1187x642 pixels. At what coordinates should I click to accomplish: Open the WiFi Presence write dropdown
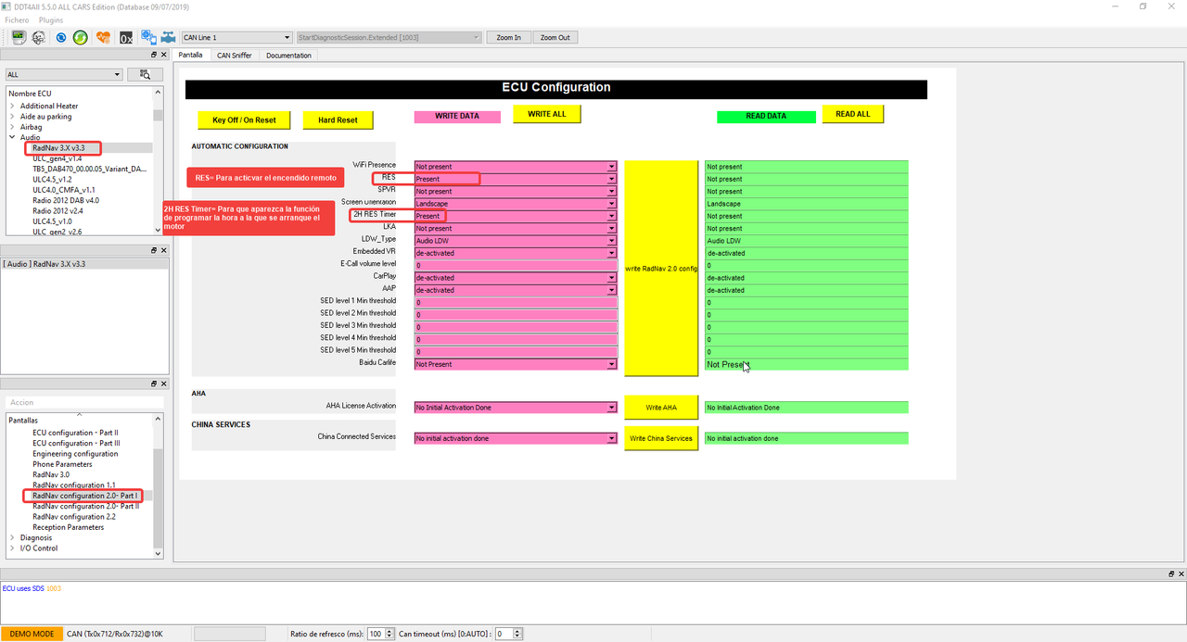click(x=516, y=167)
